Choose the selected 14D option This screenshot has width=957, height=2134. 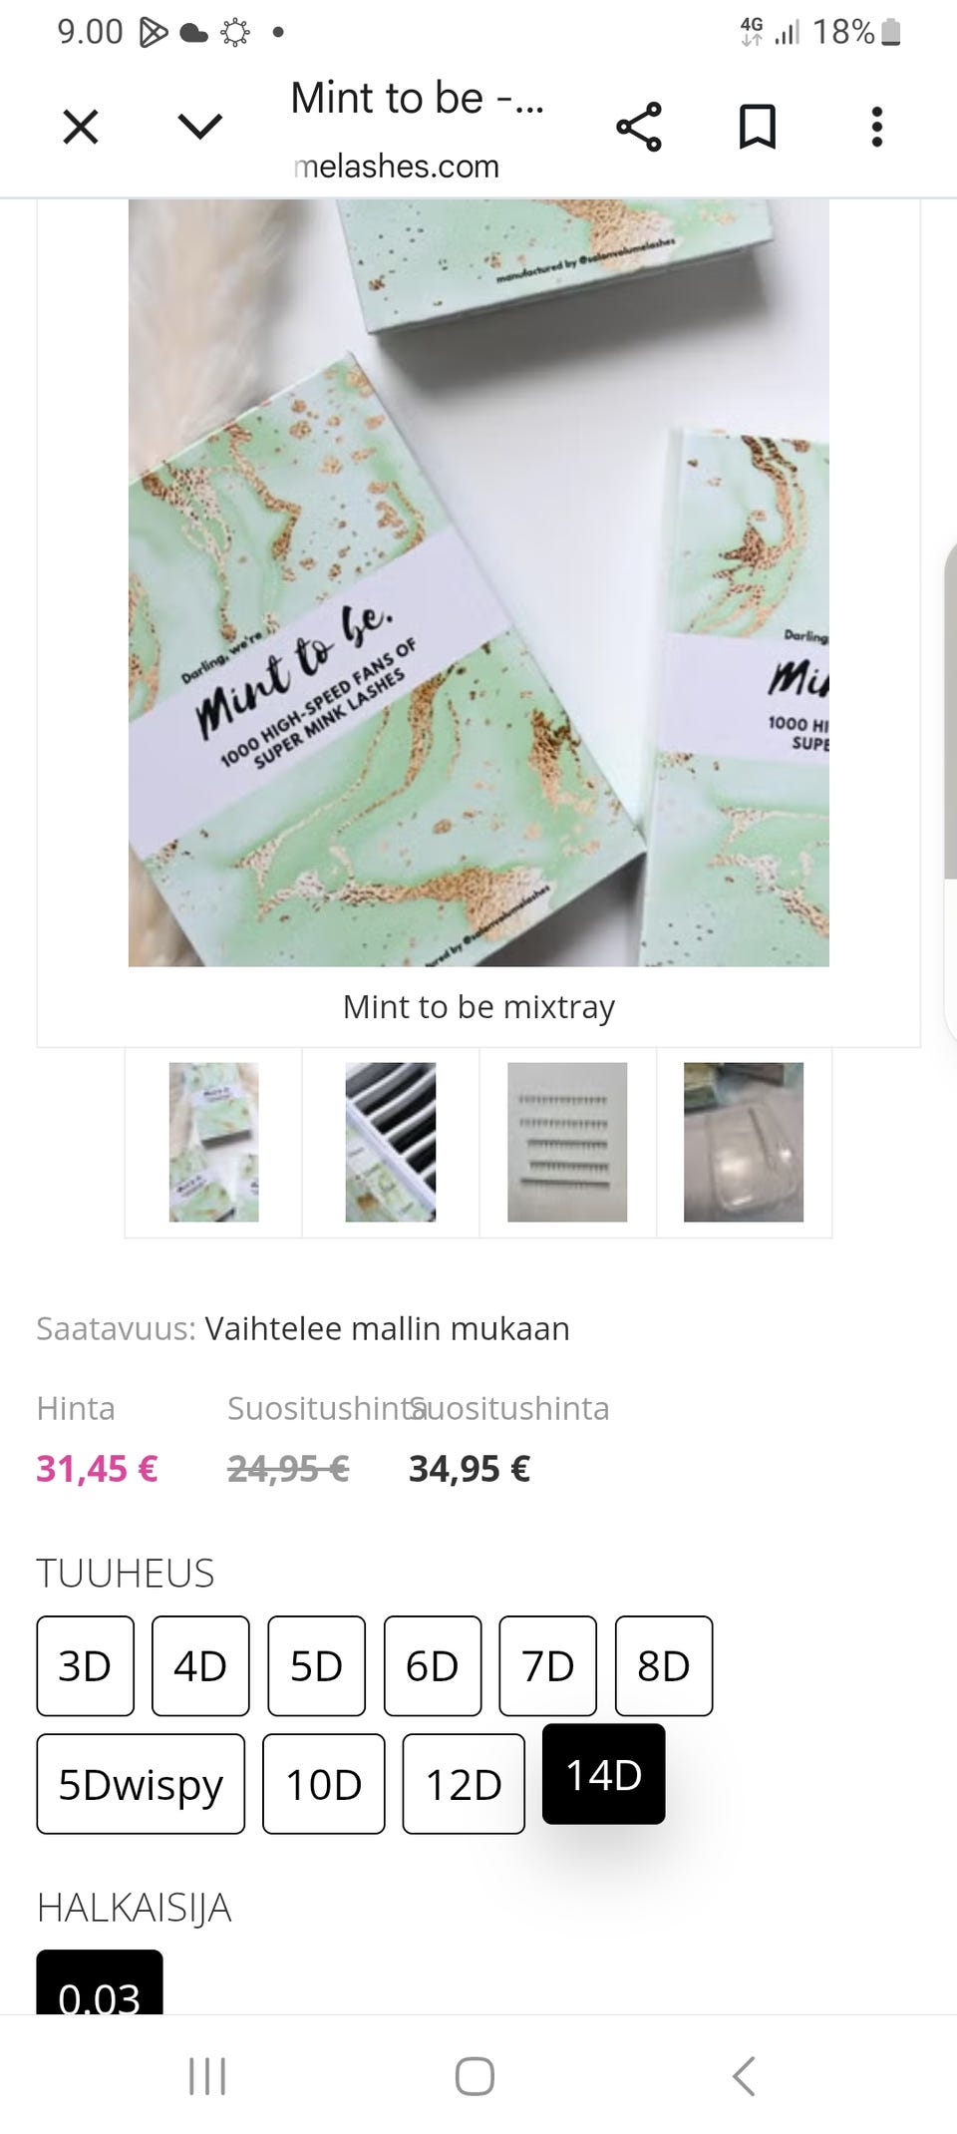[604, 1774]
